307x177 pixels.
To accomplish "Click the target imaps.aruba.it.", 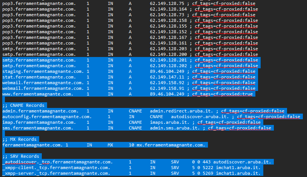I will pos(170,122).
